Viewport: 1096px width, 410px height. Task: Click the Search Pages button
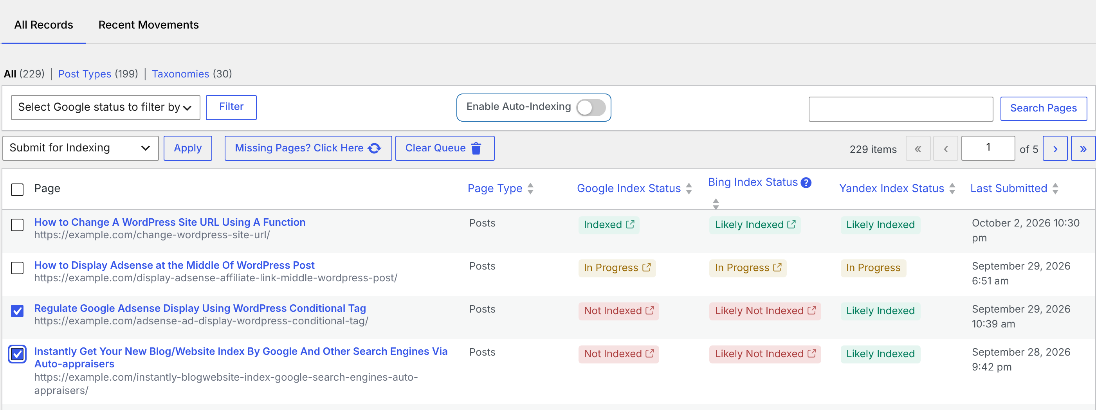click(1043, 108)
